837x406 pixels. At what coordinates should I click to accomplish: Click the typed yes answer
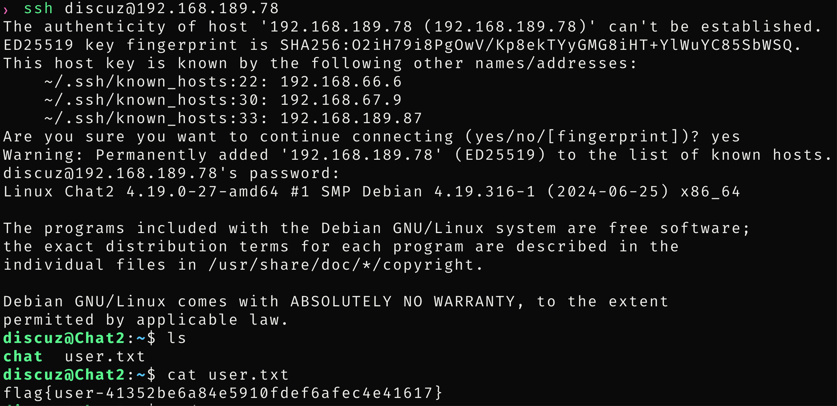coord(726,137)
